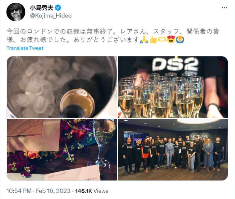The image size is (235, 199).
Task: Click the Translate Tweet link
Action: tap(25, 48)
